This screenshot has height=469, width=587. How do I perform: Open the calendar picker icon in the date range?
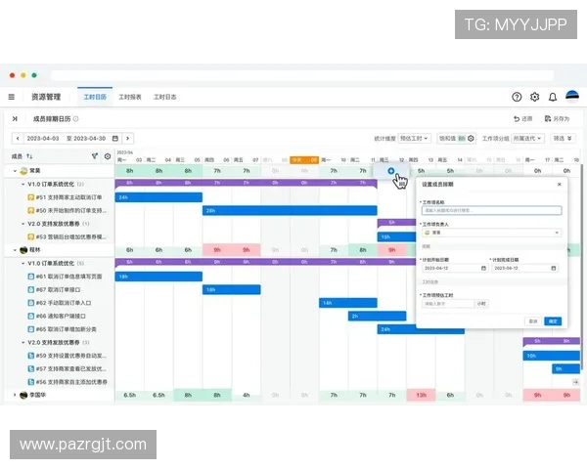pyautogui.click(x=115, y=139)
